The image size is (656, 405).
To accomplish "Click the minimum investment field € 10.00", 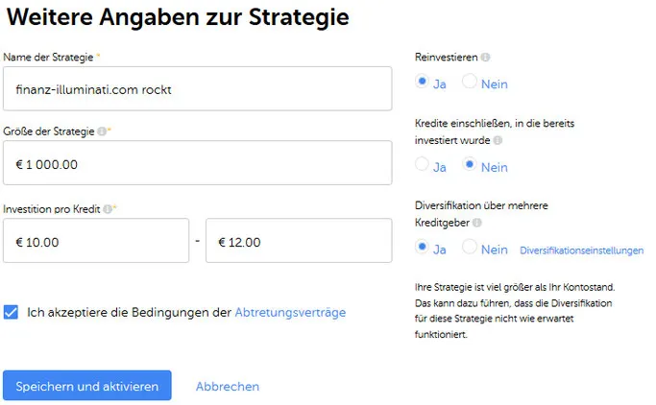I will (96, 240).
